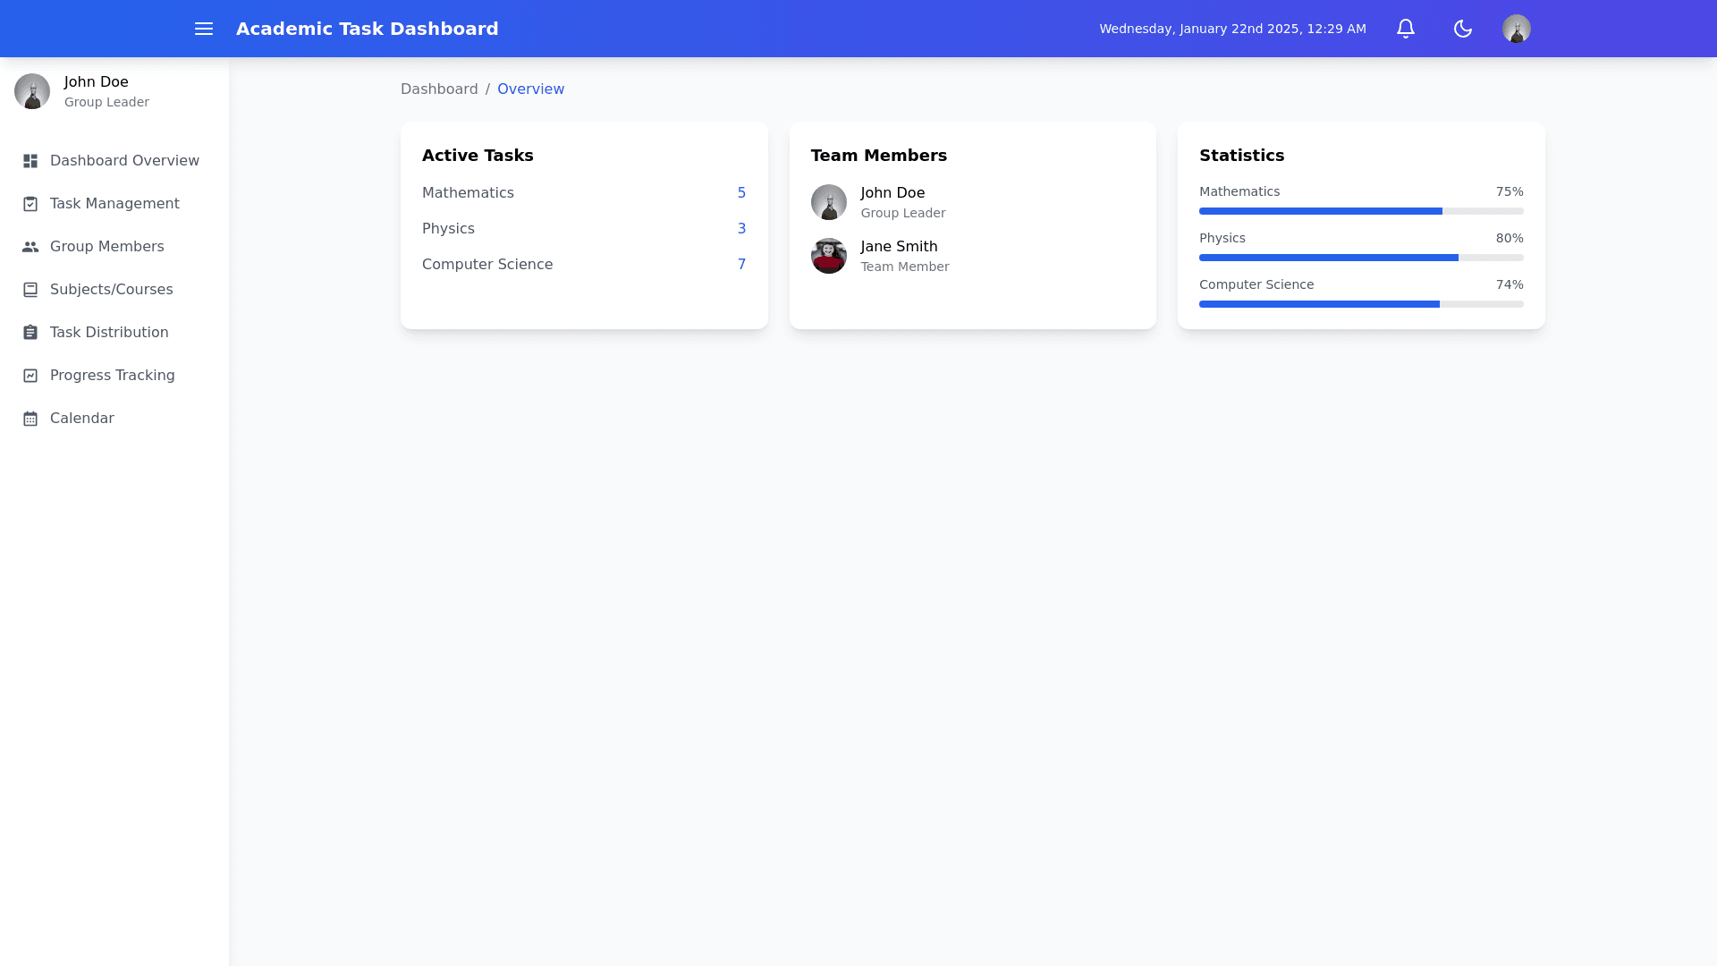Open Task Distribution menu item
The width and height of the screenshot is (1717, 966).
[x=109, y=333]
